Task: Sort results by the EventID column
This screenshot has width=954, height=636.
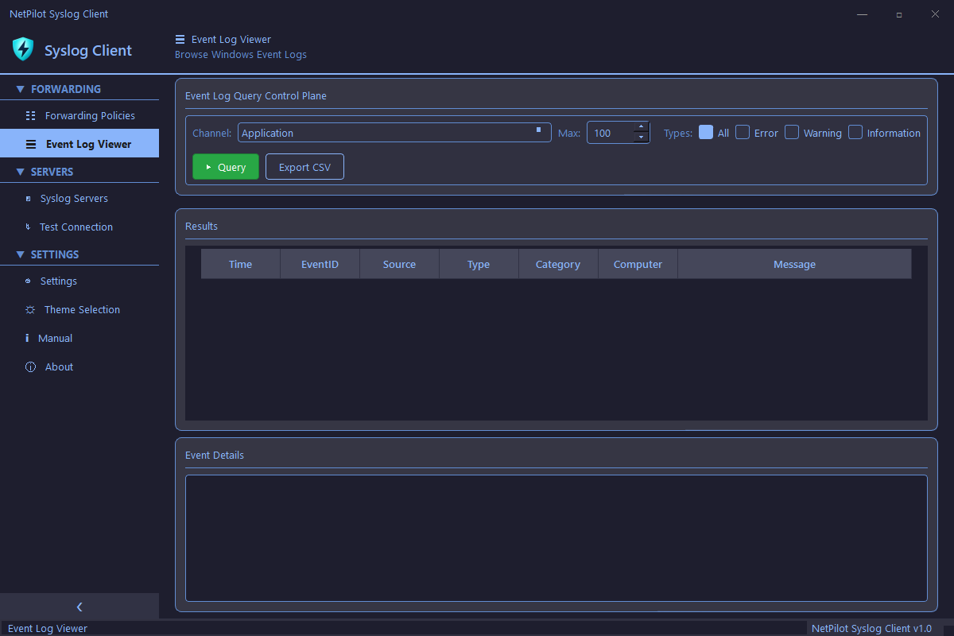Action: pos(320,263)
